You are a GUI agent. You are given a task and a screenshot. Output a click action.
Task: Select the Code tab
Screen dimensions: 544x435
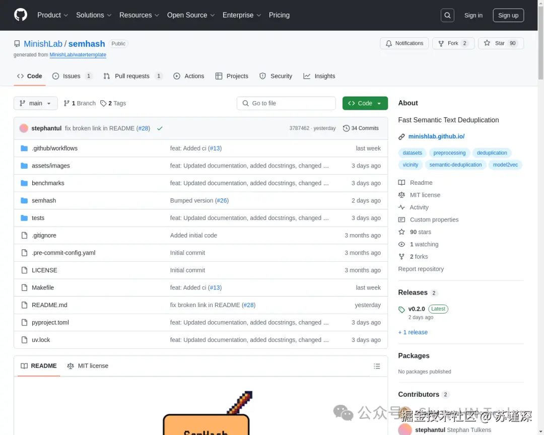tap(30, 76)
